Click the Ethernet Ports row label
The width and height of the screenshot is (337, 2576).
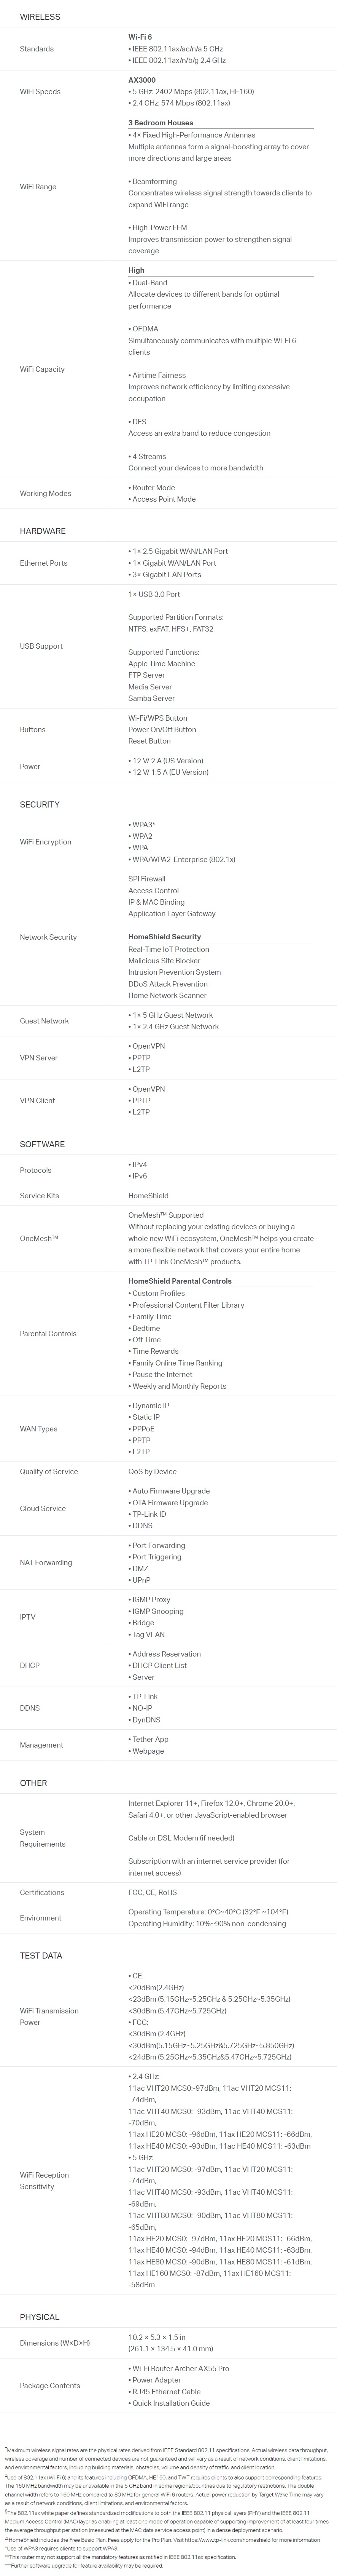tap(44, 563)
